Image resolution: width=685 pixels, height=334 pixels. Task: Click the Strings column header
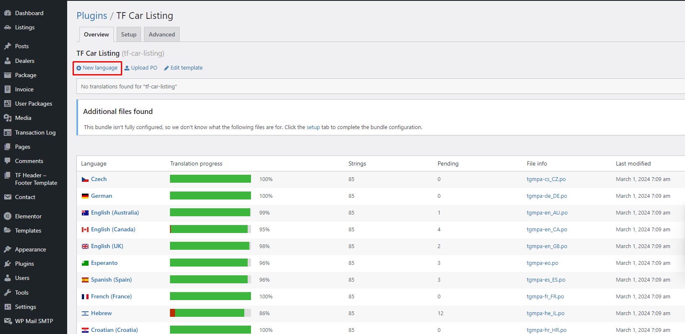tap(357, 163)
